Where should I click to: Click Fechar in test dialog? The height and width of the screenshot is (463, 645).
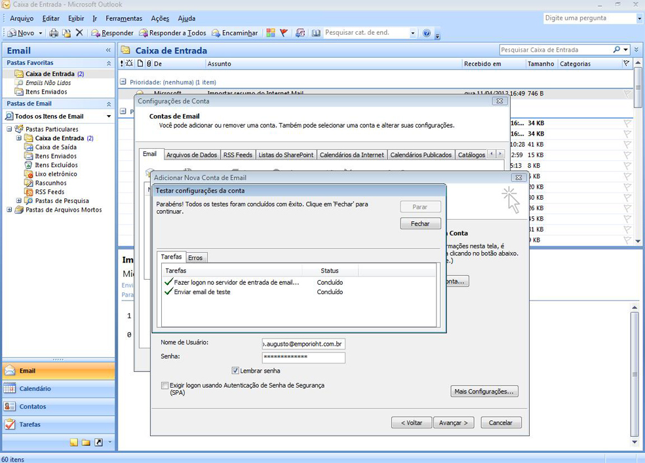pyautogui.click(x=420, y=223)
